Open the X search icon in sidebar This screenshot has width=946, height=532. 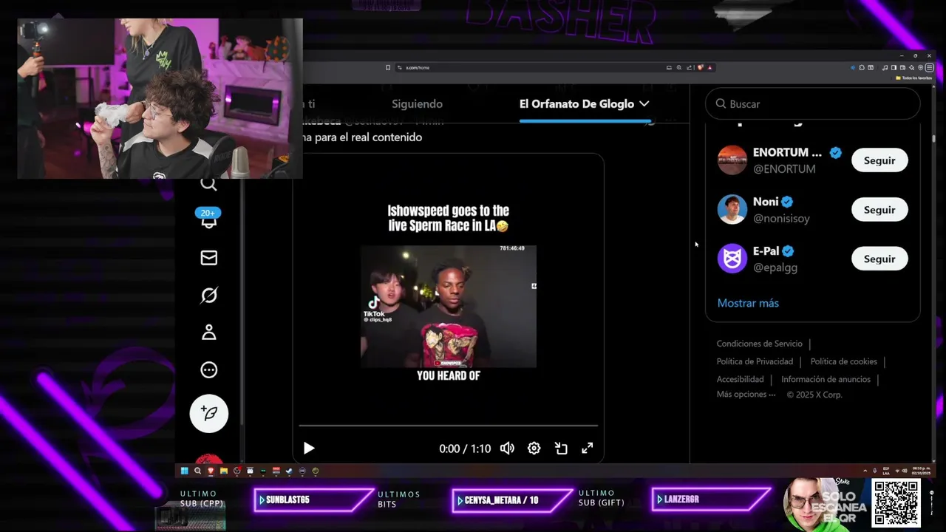pyautogui.click(x=208, y=185)
